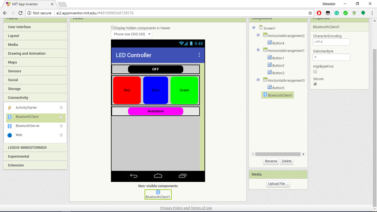Image resolution: width=377 pixels, height=212 pixels.
Task: Uncheck the Secure property checkbox
Action: [x=315, y=84]
